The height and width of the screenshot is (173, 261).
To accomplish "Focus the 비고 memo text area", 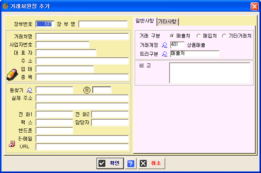I will point(210,73).
